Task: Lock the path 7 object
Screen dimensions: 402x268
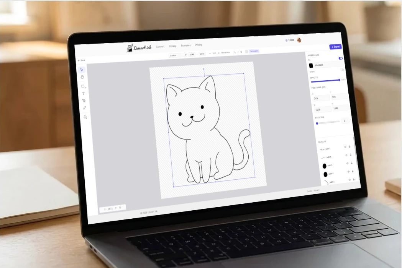Action: pyautogui.click(x=349, y=147)
